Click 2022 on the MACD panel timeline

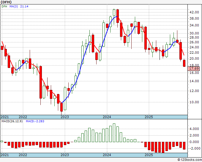(23, 155)
